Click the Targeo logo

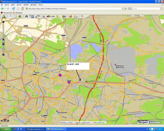pyautogui.click(x=143, y=122)
